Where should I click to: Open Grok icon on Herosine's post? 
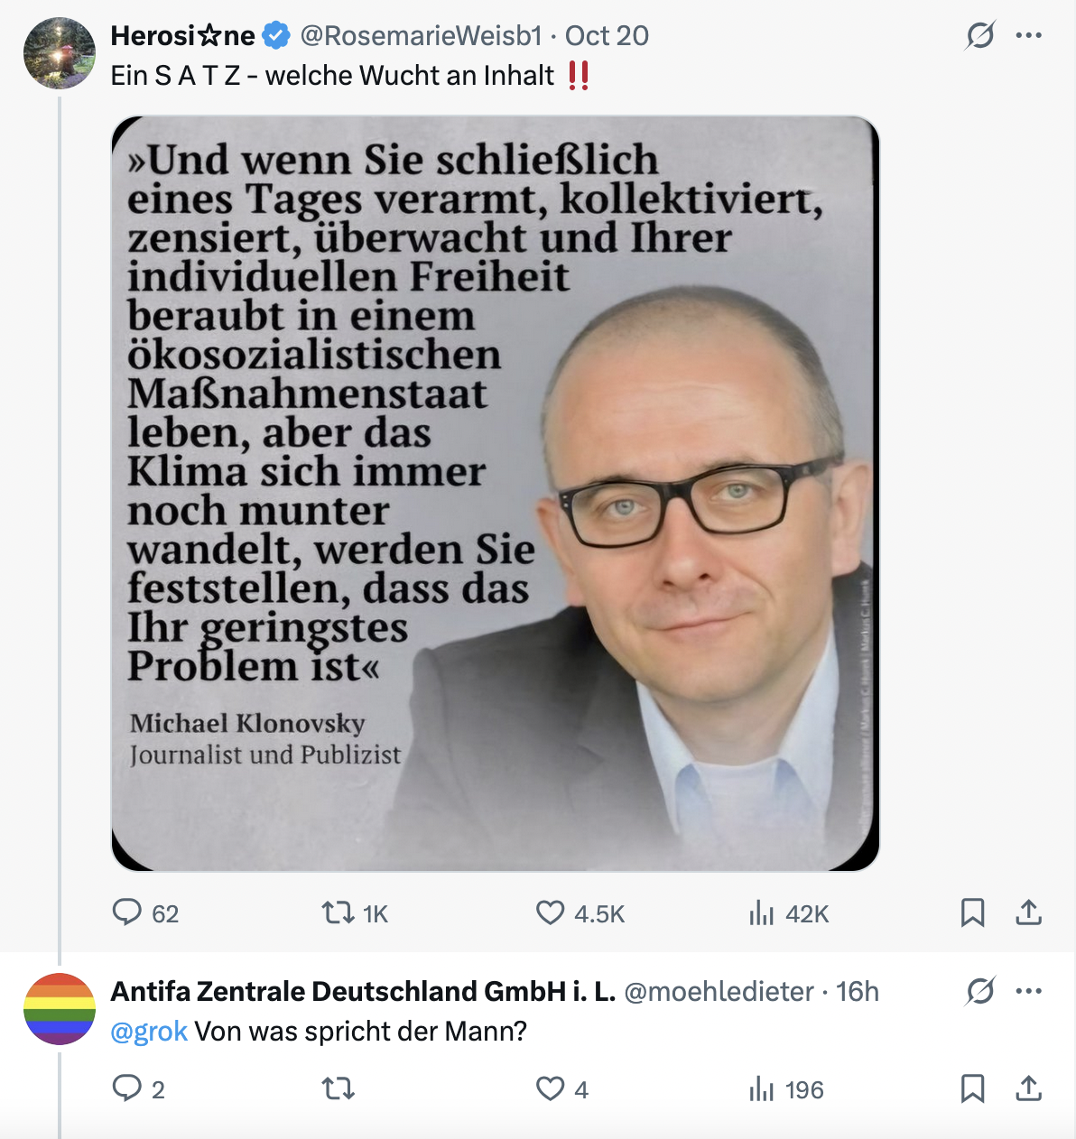tap(979, 36)
